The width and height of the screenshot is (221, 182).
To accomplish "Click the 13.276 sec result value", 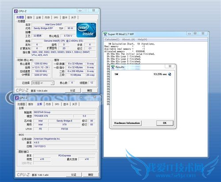I will click(160, 74).
